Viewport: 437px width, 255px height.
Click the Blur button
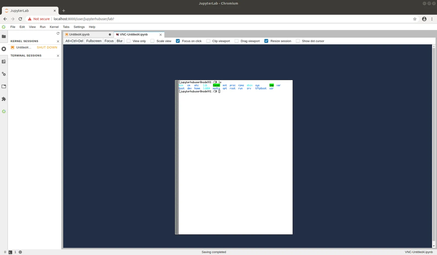pos(120,41)
